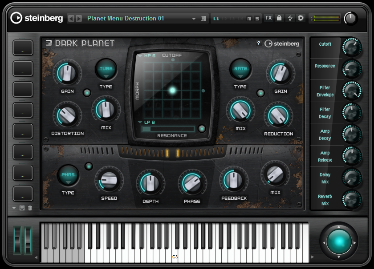Trigger the bottommost trigger pad

point(23,194)
